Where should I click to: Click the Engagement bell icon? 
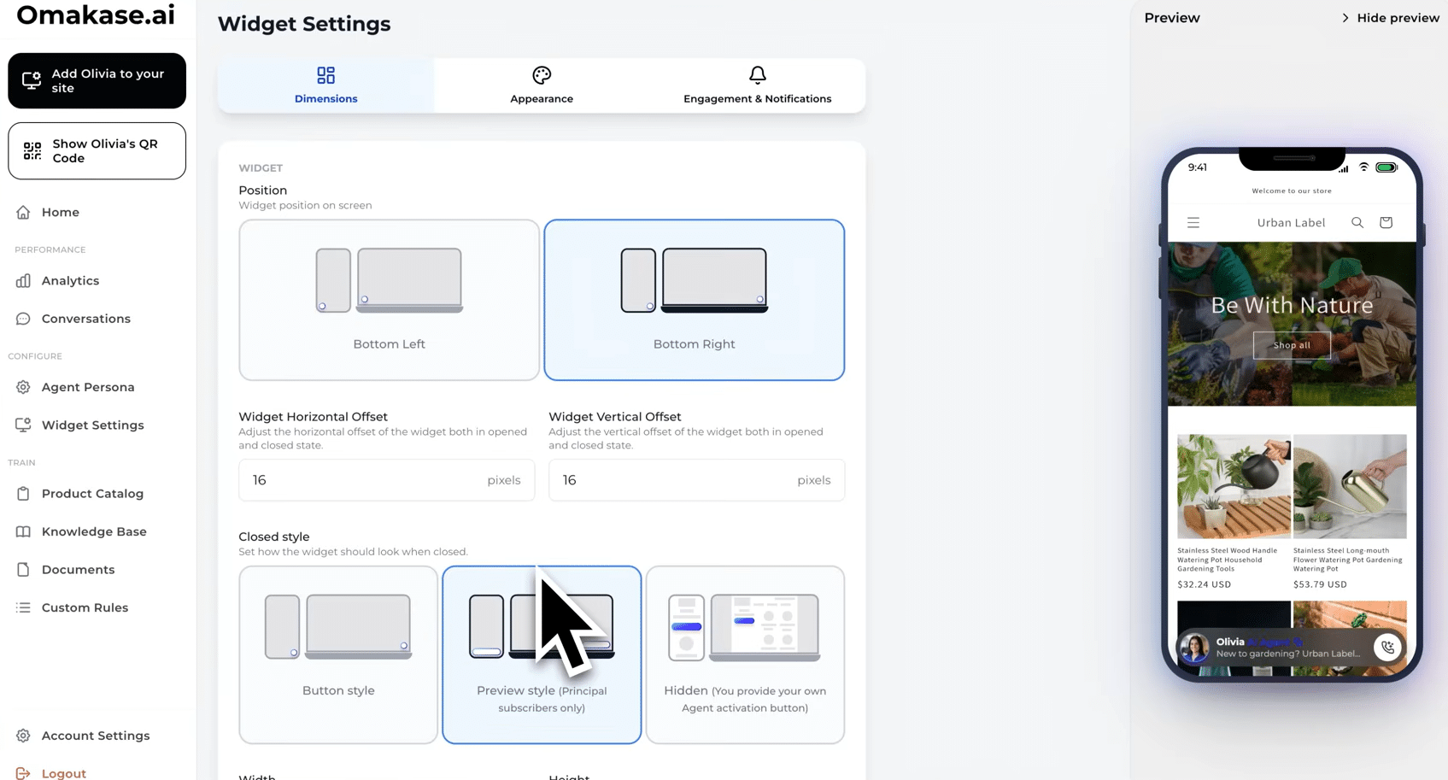[x=758, y=75]
